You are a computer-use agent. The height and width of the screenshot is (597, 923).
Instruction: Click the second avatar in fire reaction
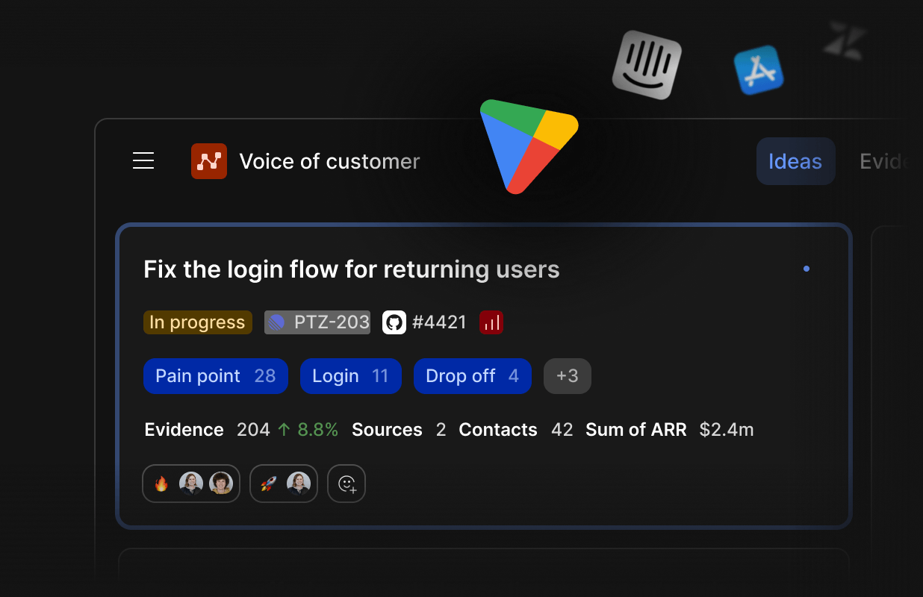point(221,484)
